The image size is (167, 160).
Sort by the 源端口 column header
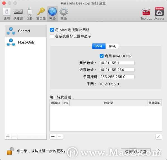tap(55, 103)
